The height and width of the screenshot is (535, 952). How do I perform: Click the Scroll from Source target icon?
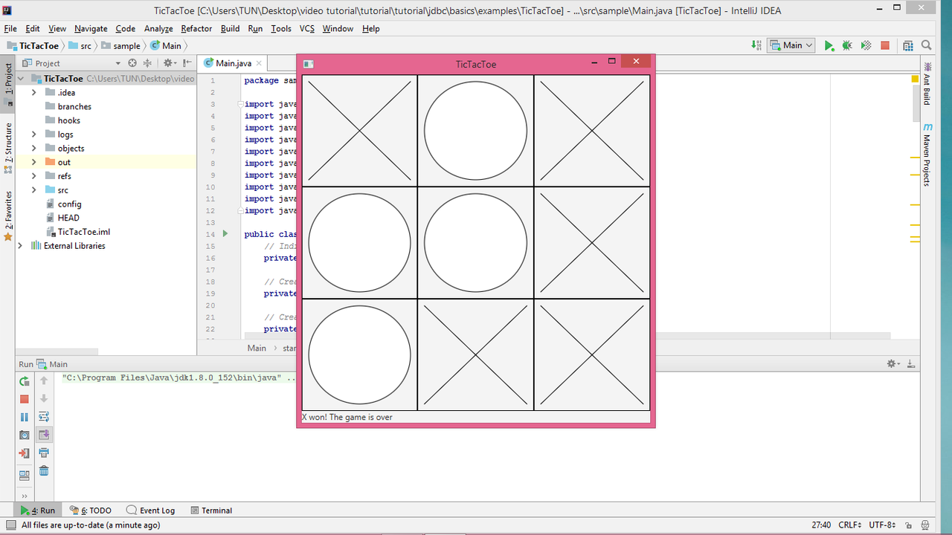tap(132, 63)
